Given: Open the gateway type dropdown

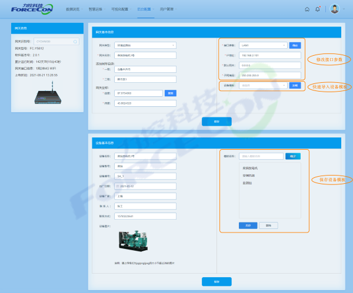Looking at the screenshot, I should 145,45.
